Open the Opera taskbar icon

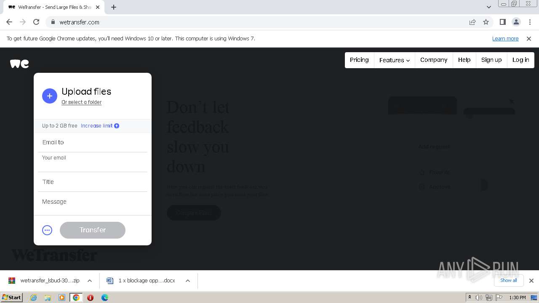[90, 298]
